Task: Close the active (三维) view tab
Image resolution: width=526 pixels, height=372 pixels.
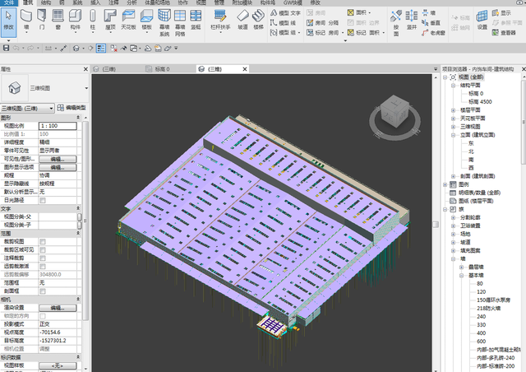Action: 245,69
